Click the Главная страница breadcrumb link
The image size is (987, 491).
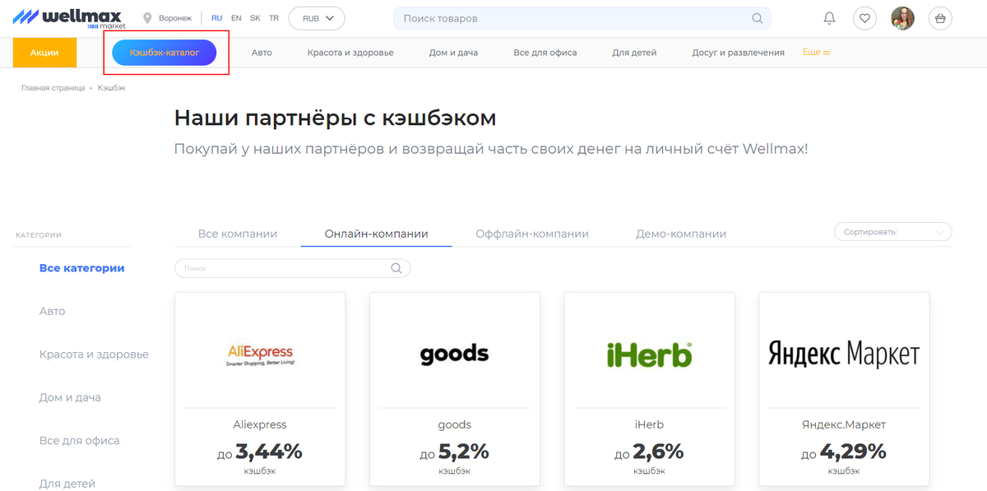(x=53, y=87)
